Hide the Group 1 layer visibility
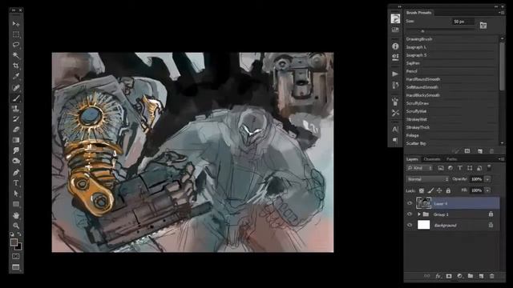This screenshot has width=513, height=288. [410, 214]
